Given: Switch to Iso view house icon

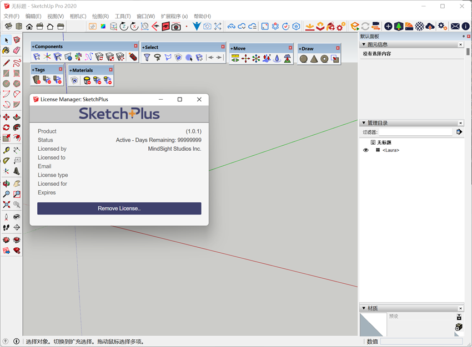Looking at the screenshot, I should [9, 26].
